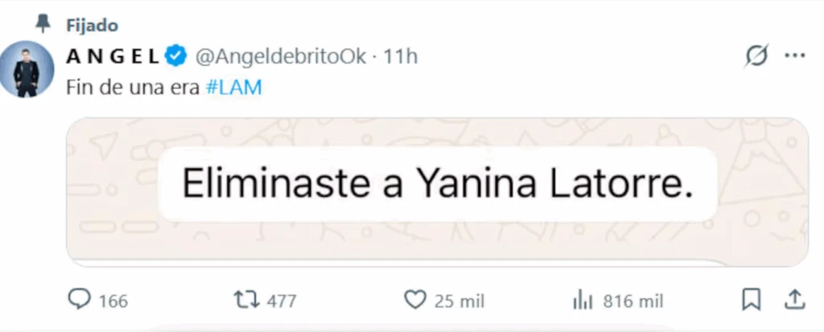Share the tweet with upload arrow icon

pyautogui.click(x=795, y=299)
